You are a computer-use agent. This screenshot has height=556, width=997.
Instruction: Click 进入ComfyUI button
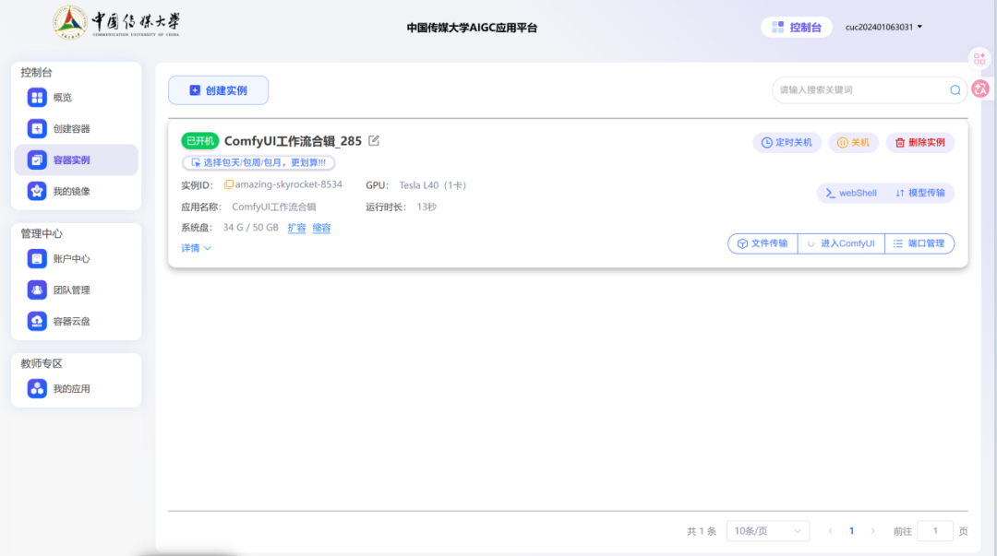841,243
